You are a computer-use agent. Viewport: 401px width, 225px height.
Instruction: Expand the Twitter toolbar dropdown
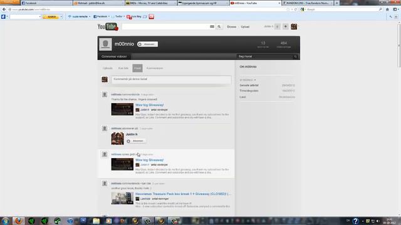(124, 17)
